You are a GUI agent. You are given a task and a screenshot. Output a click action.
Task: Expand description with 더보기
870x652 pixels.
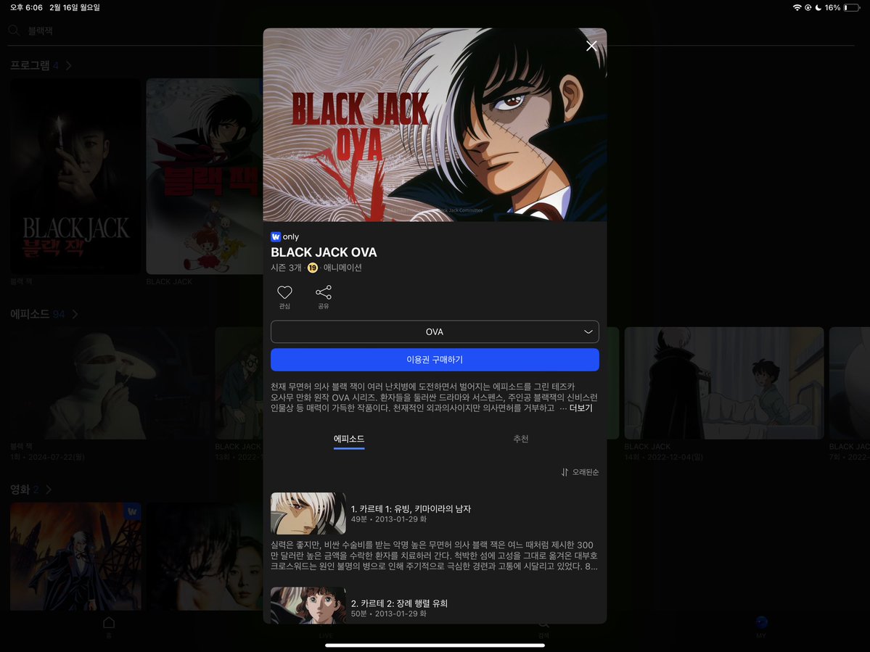pyautogui.click(x=581, y=408)
